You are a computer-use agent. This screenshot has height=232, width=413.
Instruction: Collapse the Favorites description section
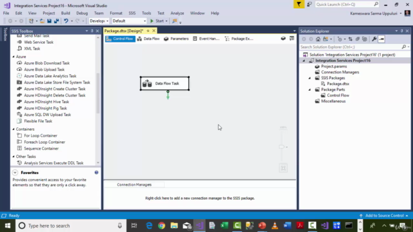click(x=15, y=173)
